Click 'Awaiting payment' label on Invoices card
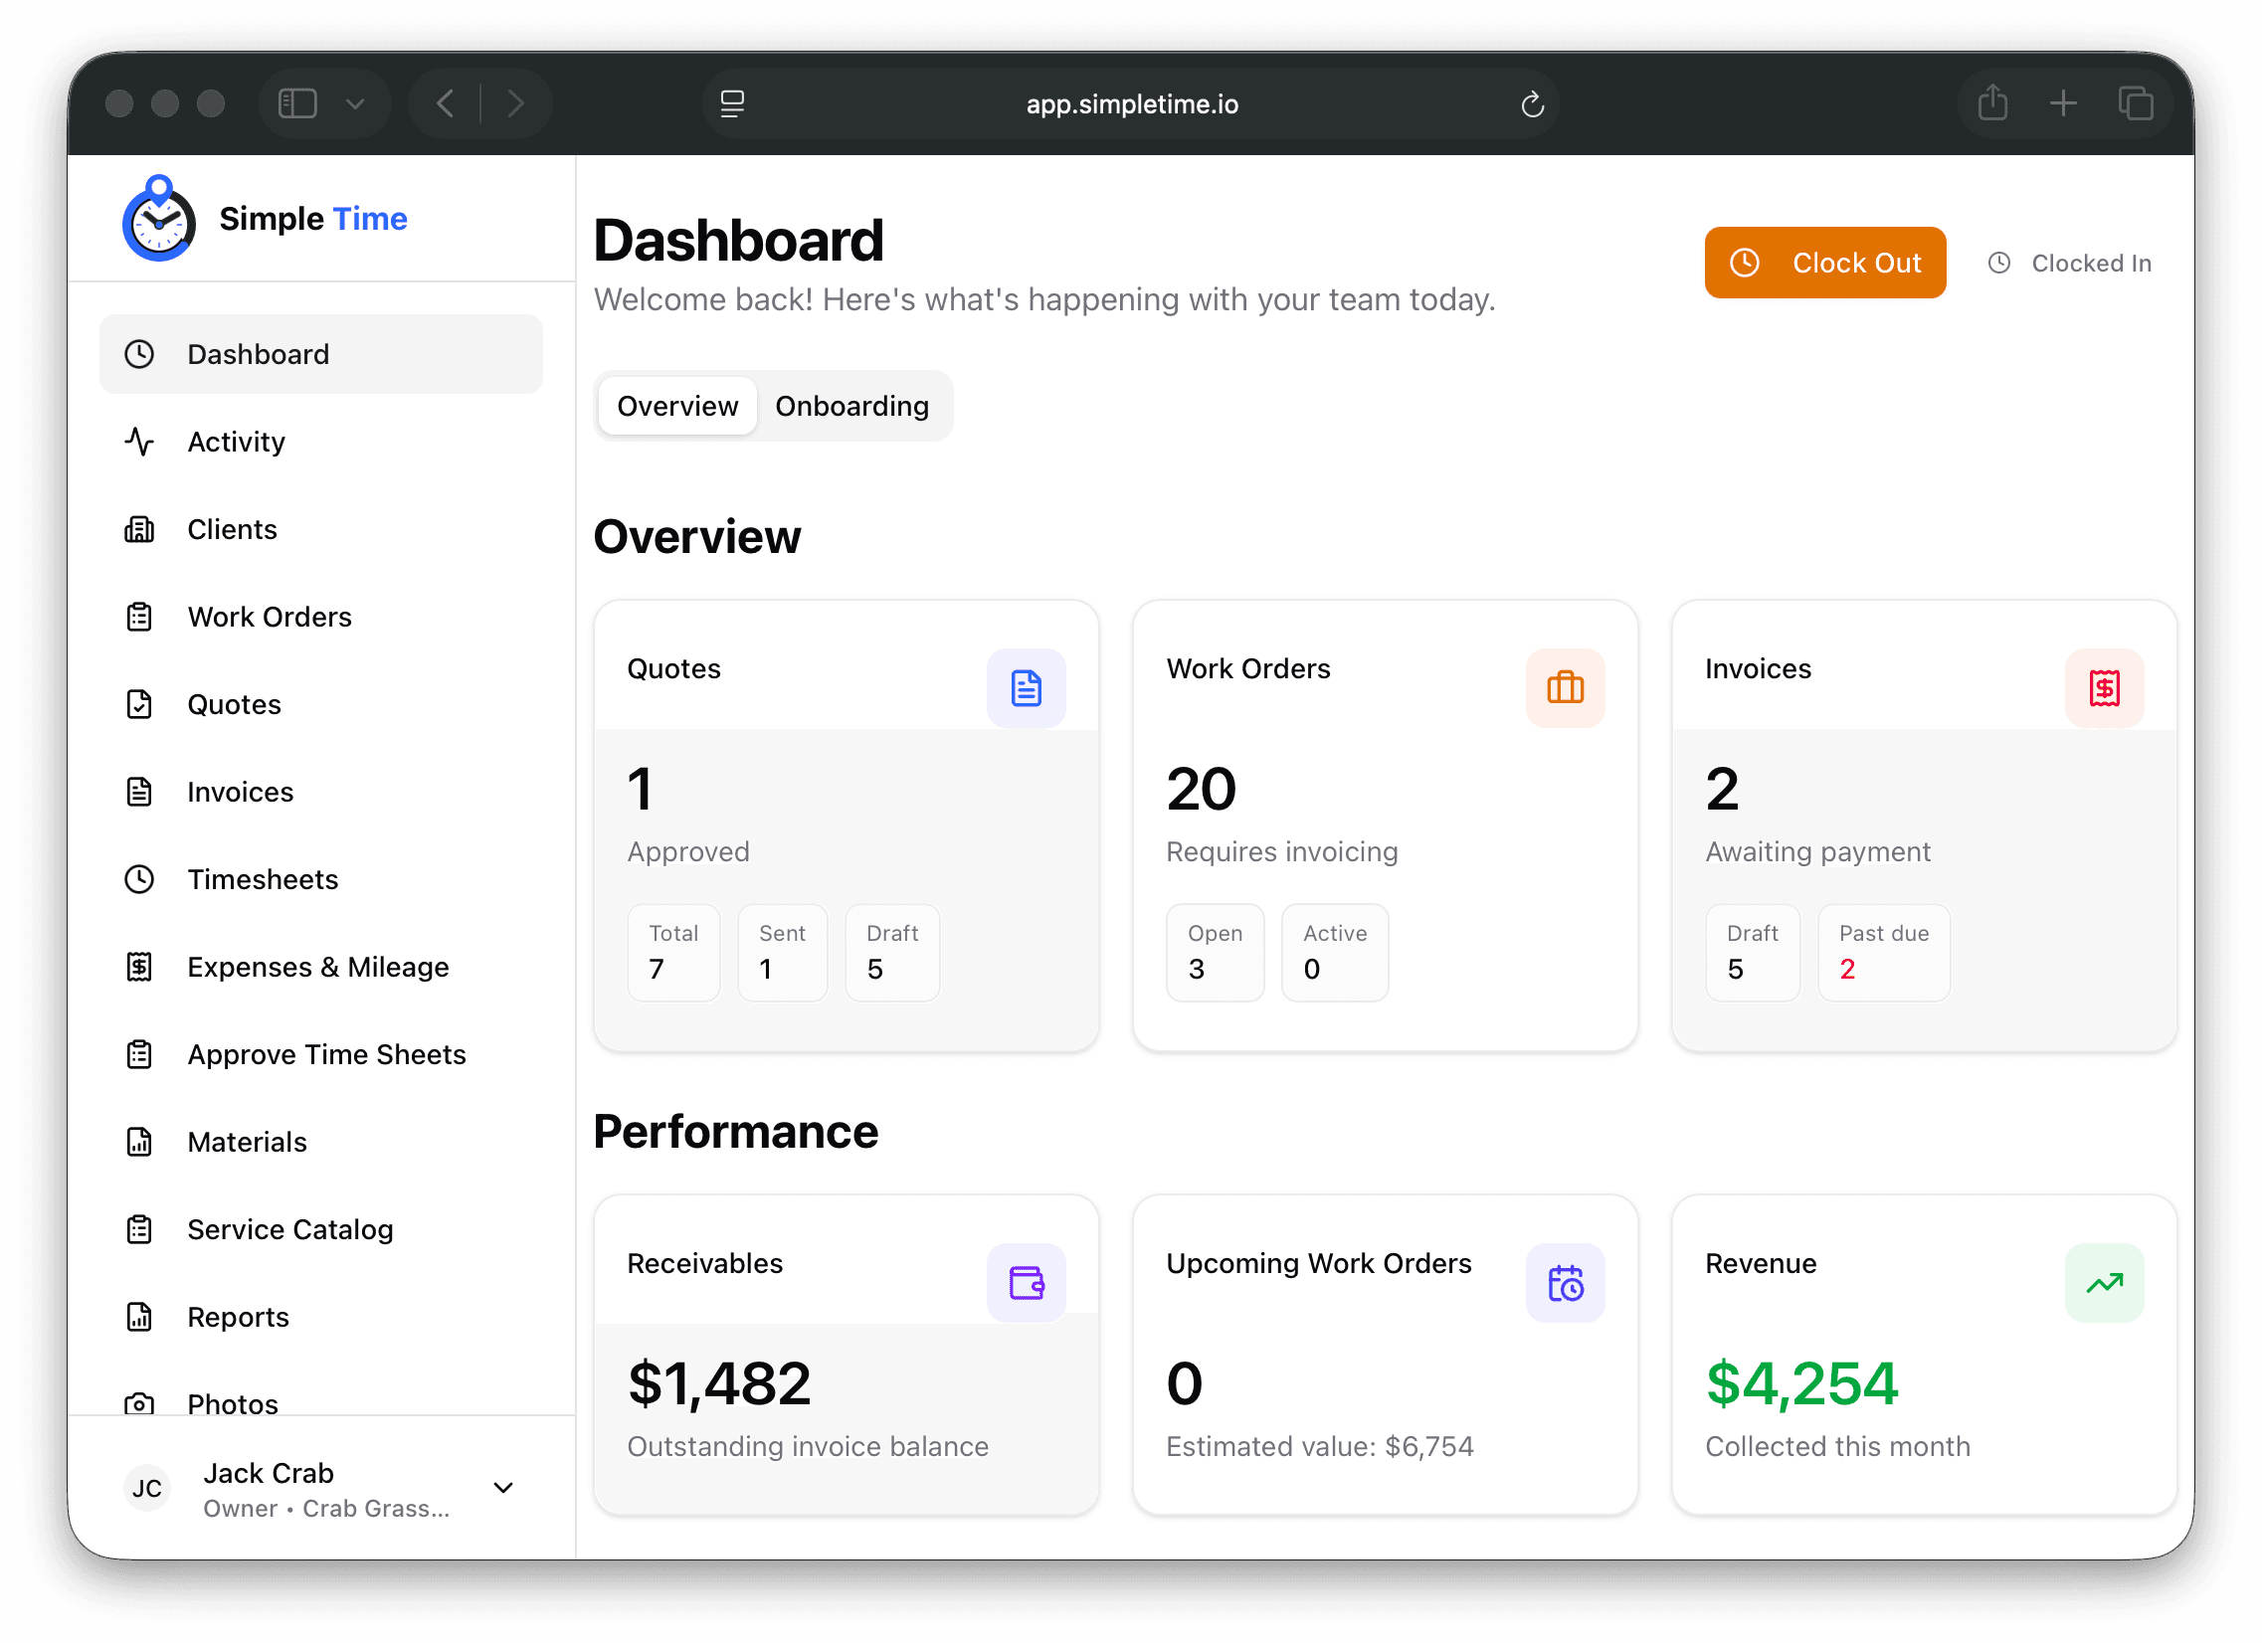This screenshot has height=1643, width=2262. [x=1819, y=852]
